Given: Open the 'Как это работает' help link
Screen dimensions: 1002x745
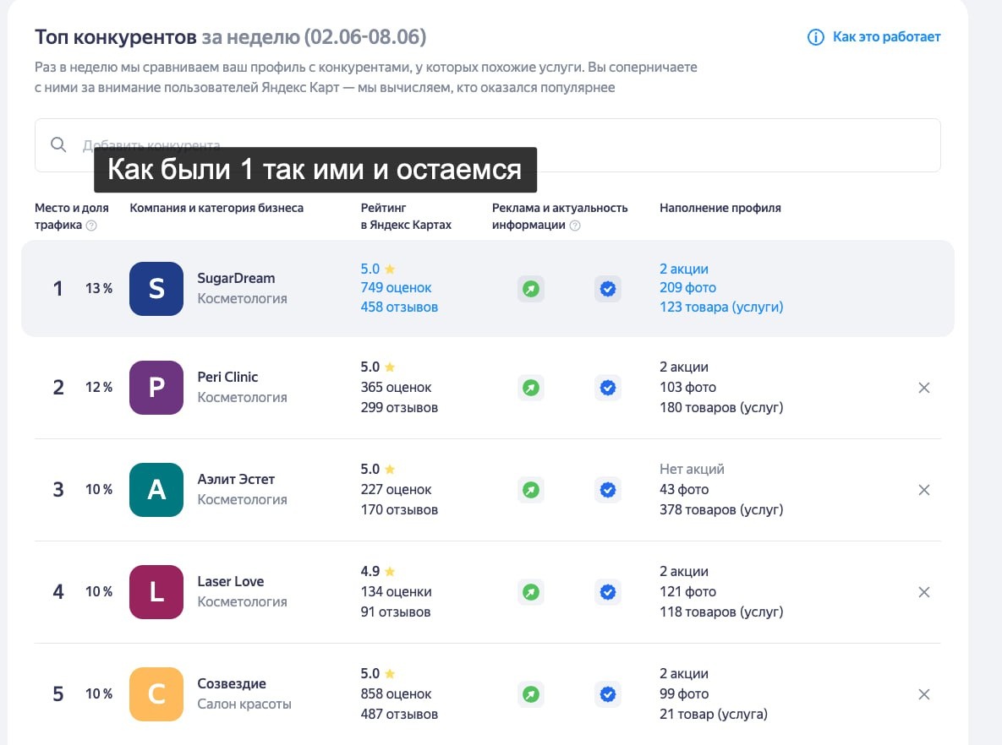Looking at the screenshot, I should [886, 37].
